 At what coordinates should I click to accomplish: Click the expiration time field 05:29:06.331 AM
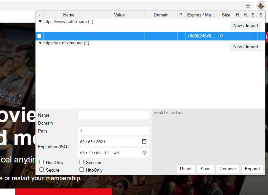click(x=114, y=153)
